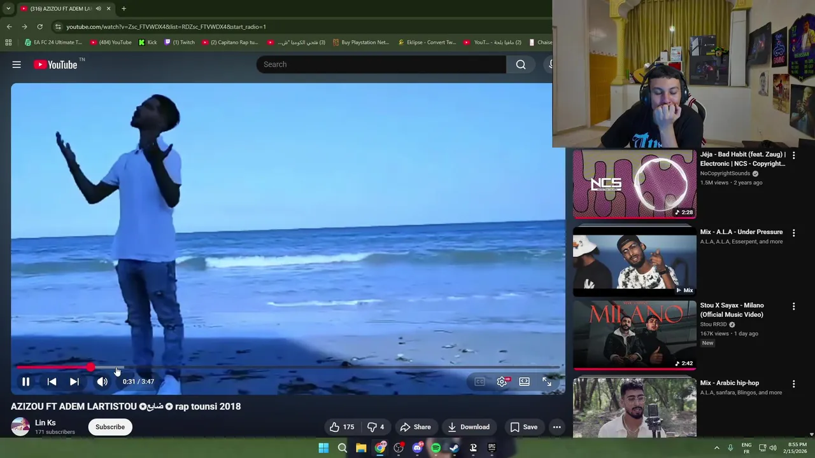Toggle closed captions on the player
The image size is (815, 458).
[479, 382]
